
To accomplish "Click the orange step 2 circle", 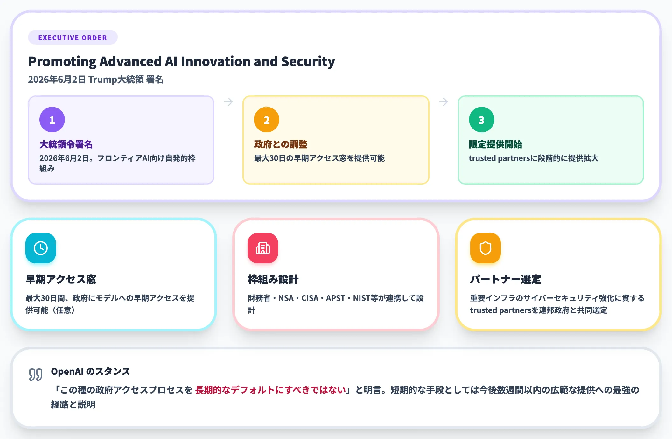I will tap(267, 120).
